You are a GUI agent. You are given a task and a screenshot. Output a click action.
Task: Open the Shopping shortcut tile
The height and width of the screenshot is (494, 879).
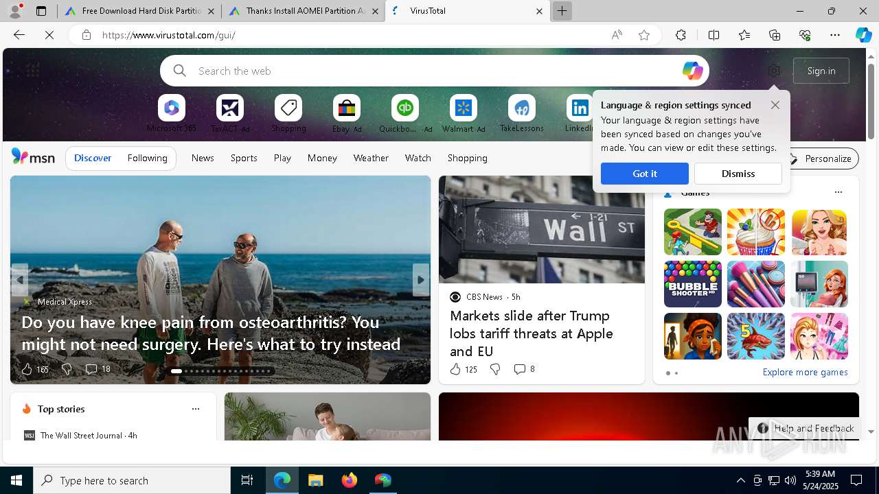pyautogui.click(x=288, y=114)
